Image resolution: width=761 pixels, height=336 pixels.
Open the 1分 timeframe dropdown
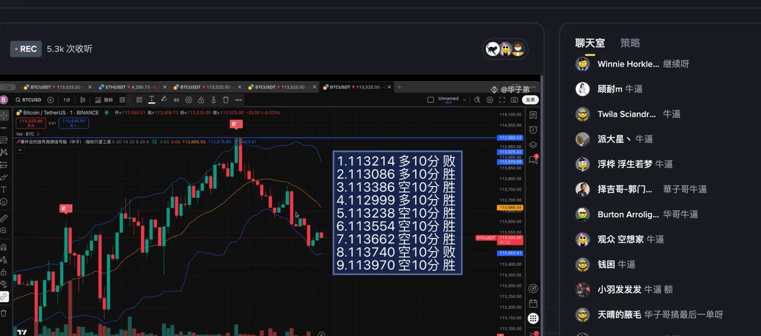66,100
